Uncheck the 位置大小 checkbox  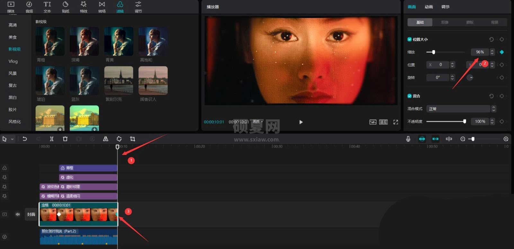pos(409,39)
